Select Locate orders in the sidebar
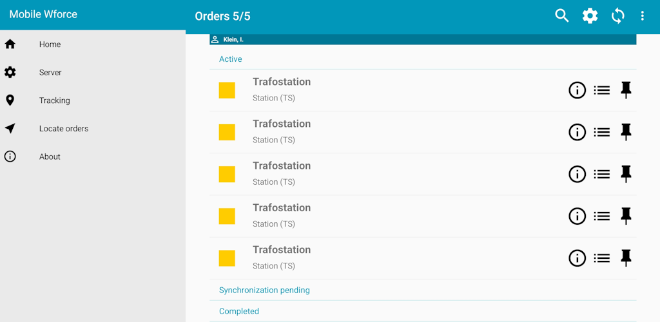The height and width of the screenshot is (322, 660). coord(93,129)
